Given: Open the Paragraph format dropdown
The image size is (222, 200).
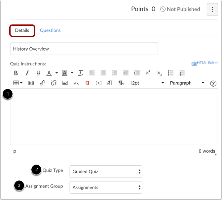Looking at the screenshot, I should point(187,83).
